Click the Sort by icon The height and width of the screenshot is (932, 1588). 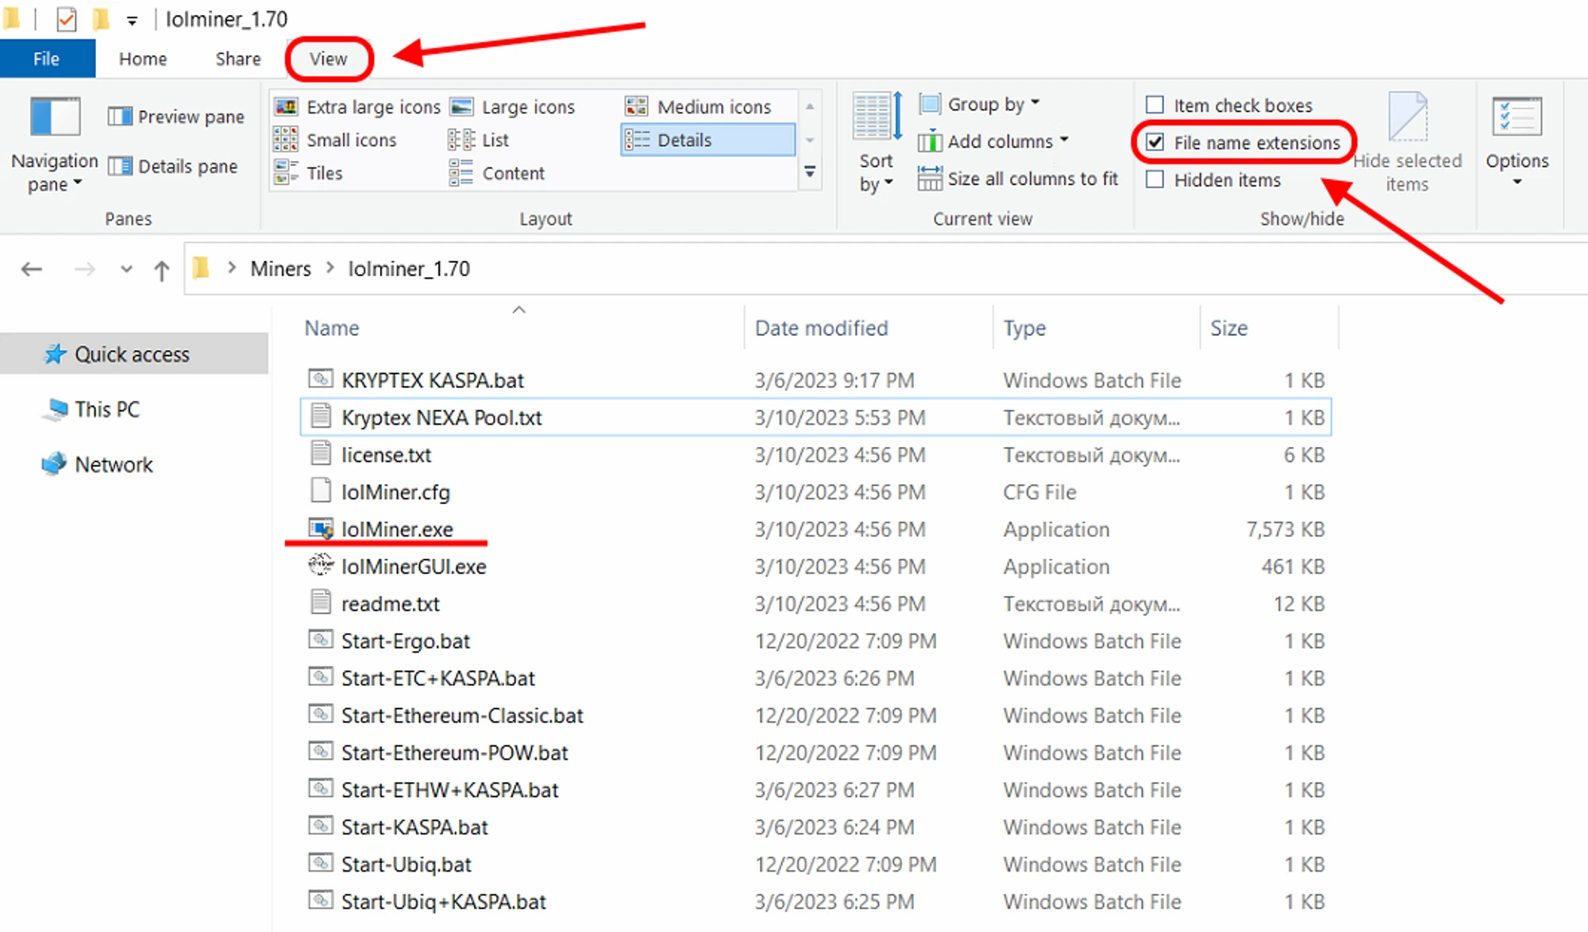tap(876, 117)
